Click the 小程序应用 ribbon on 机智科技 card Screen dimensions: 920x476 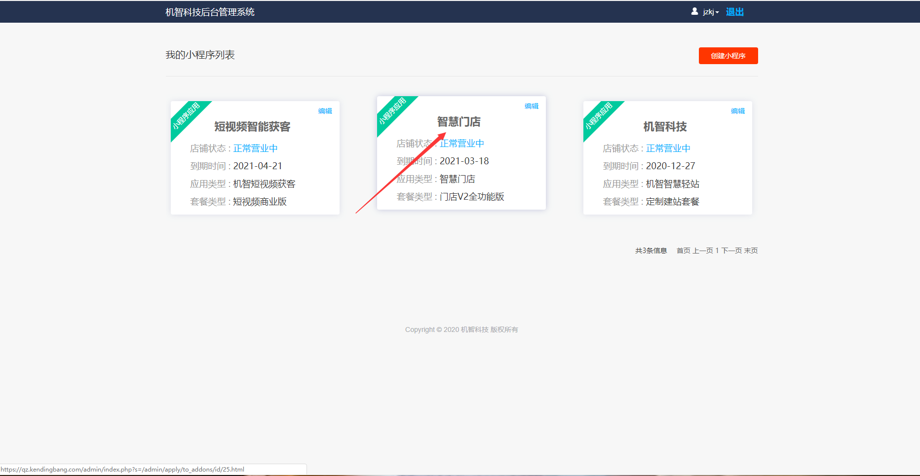599,116
